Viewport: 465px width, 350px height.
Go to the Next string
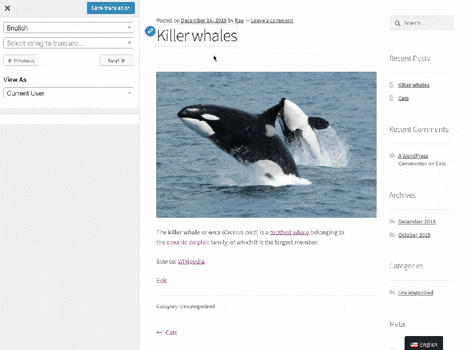tap(116, 60)
